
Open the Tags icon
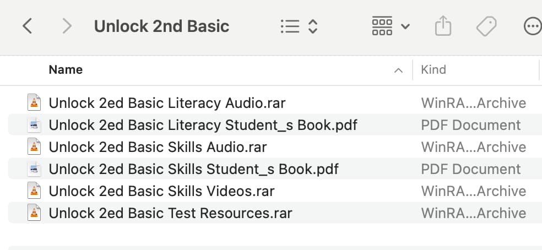coord(486,26)
